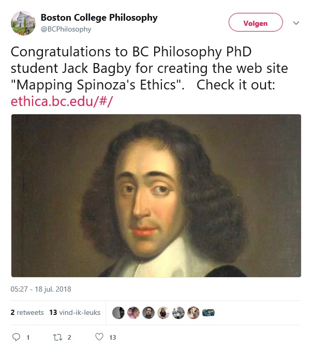Open the fourth liker's avatar
The image size is (315, 349).
tap(163, 312)
